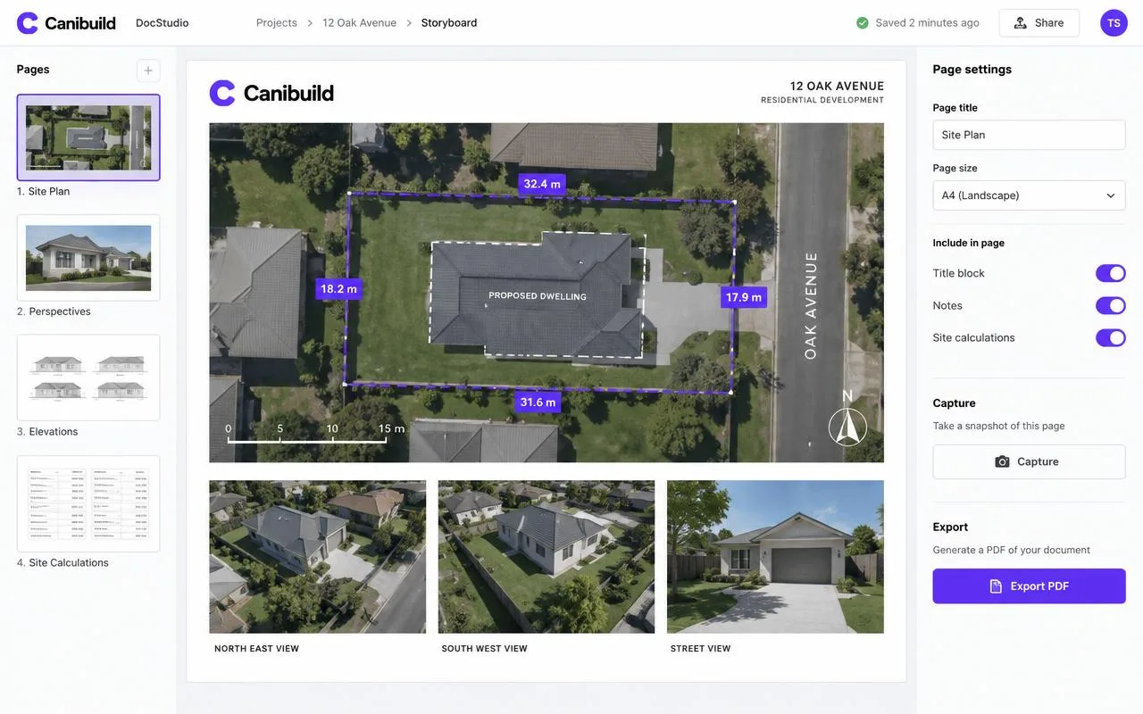Click the 4. Site Calculations page label
Screen dimensions: 1143x714
click(x=63, y=563)
